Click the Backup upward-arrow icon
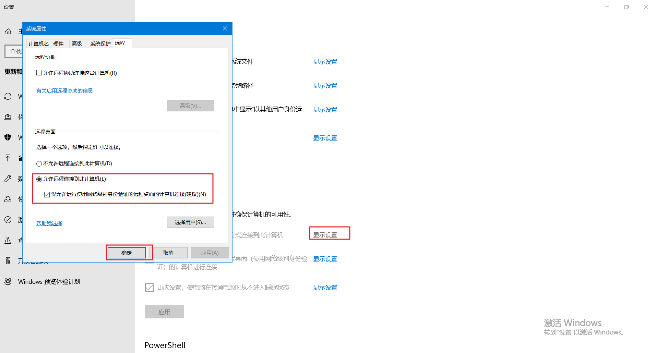This screenshot has height=353, width=656. (8, 158)
